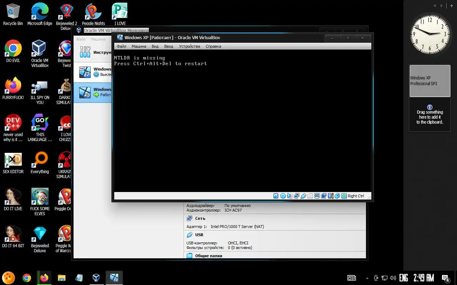Open the volume control in system tray
The height and width of the screenshot is (285, 457).
click(x=393, y=278)
